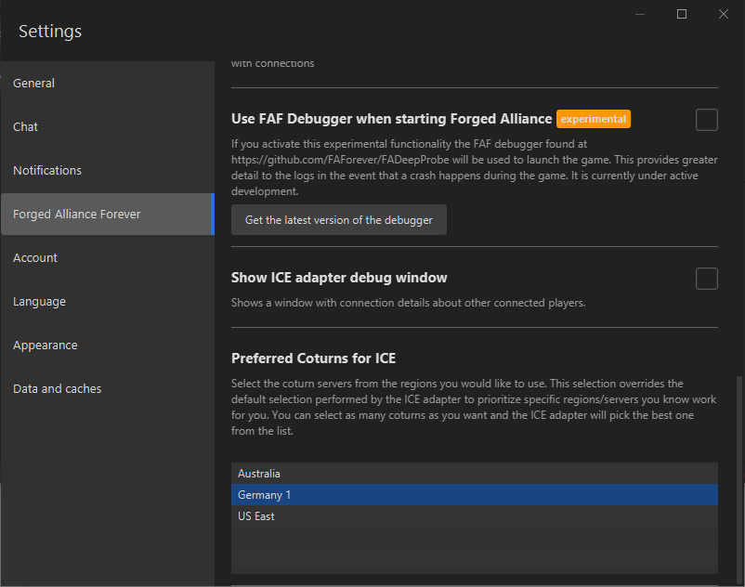This screenshot has height=587, width=745.
Task: Open Language settings
Action: (x=108, y=302)
